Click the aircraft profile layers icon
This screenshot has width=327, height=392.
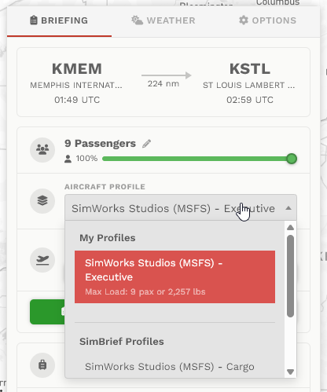coord(42,201)
